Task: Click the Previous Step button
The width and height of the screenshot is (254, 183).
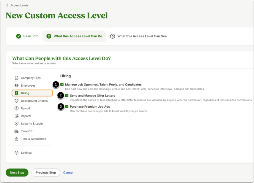Action: click(x=46, y=173)
